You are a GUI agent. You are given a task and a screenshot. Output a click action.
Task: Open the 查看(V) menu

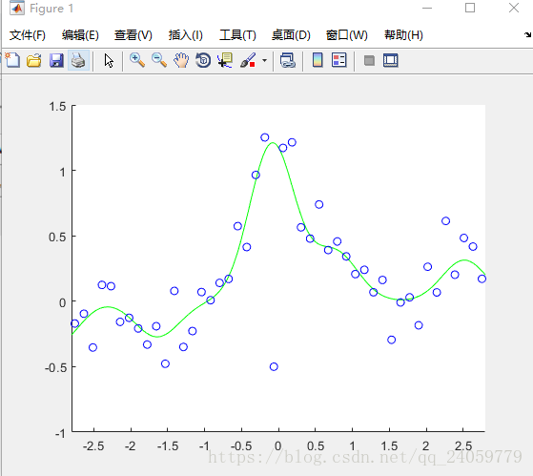(133, 35)
